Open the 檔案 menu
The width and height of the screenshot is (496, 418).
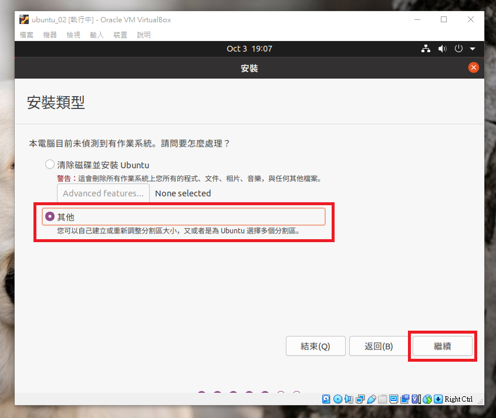pyautogui.click(x=26, y=35)
